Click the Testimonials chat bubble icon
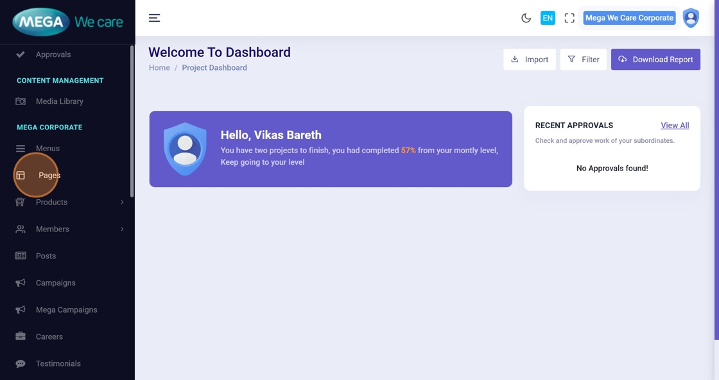The height and width of the screenshot is (380, 719). [x=21, y=363]
